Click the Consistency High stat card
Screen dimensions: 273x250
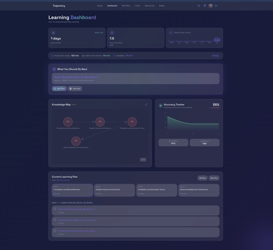tap(205, 143)
